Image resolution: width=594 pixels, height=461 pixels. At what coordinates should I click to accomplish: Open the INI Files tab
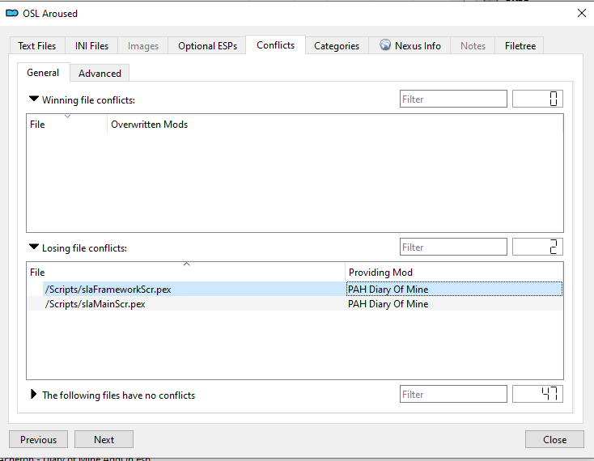click(x=91, y=46)
